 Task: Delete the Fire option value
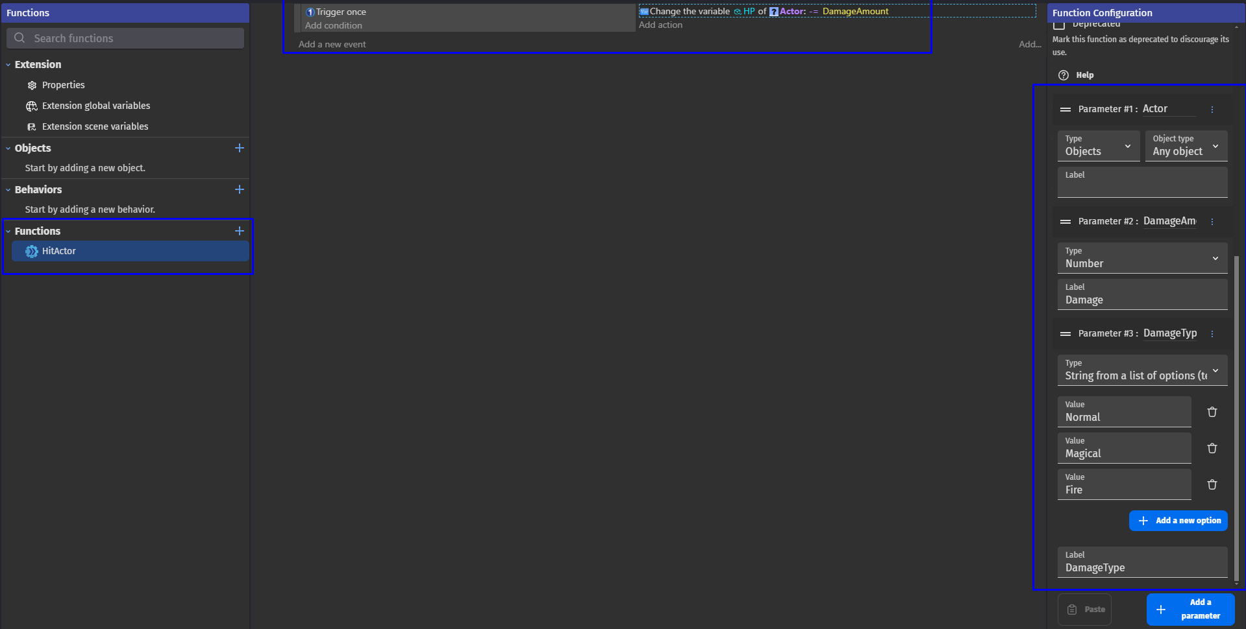tap(1212, 484)
